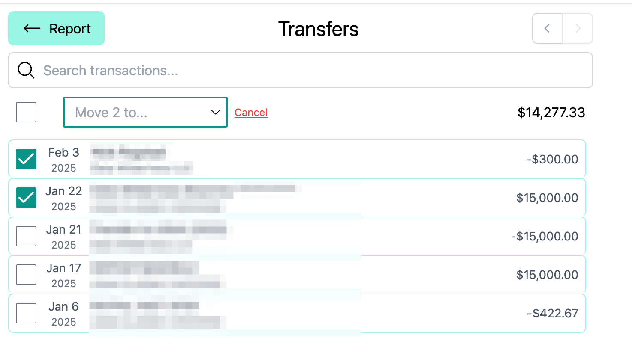Select the Jan 17 transaction checkbox
This screenshot has height=350, width=632.
pyautogui.click(x=26, y=275)
